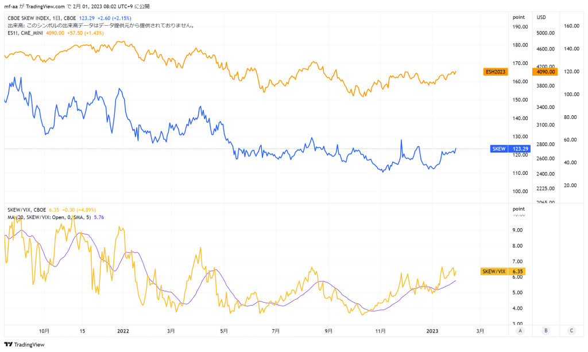Click the 2022 time axis label

tap(123, 331)
